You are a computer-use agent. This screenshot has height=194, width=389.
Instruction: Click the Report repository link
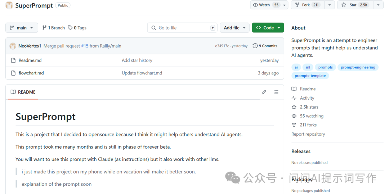(x=308, y=134)
